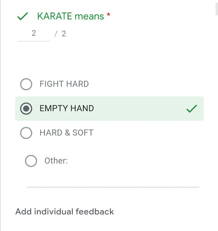Select the EMPTY HAND radio button
This screenshot has width=218, height=231.
tap(26, 109)
